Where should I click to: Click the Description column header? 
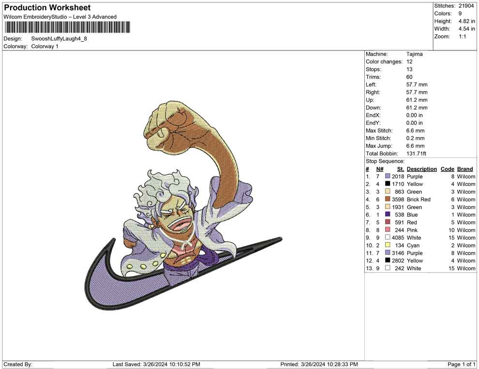421,169
